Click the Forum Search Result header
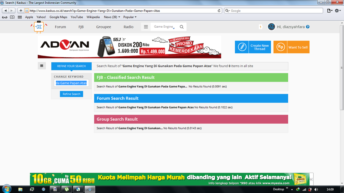The image size is (344, 193). pyautogui.click(x=191, y=98)
